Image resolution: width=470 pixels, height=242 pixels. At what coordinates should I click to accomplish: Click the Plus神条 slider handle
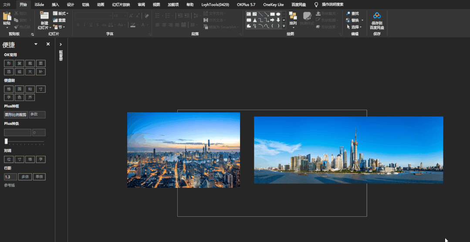click(6, 141)
